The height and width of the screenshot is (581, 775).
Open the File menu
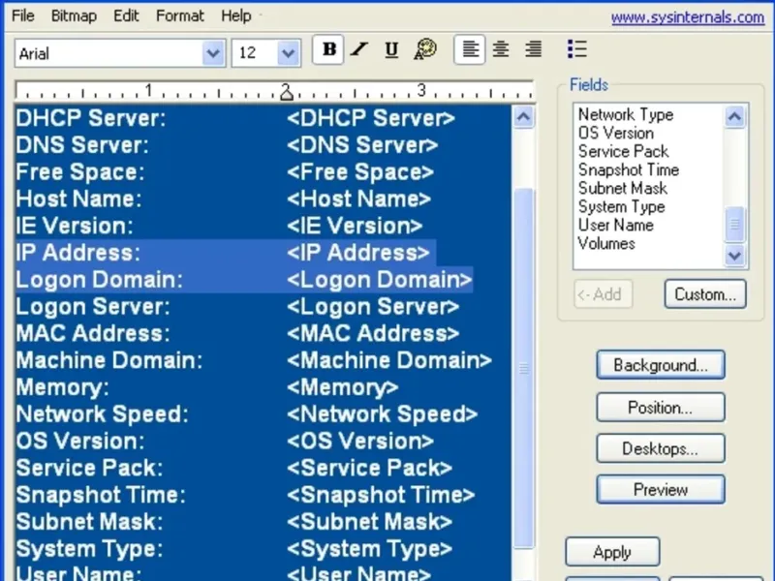(x=22, y=15)
